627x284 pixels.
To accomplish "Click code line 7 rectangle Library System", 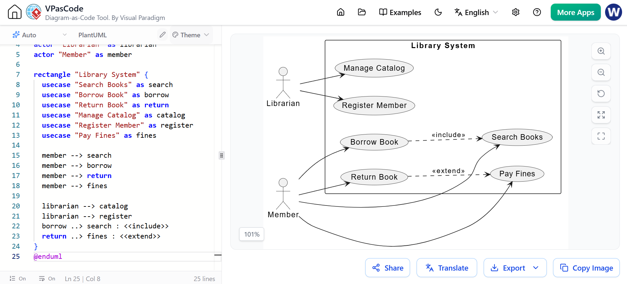I will tap(91, 75).
